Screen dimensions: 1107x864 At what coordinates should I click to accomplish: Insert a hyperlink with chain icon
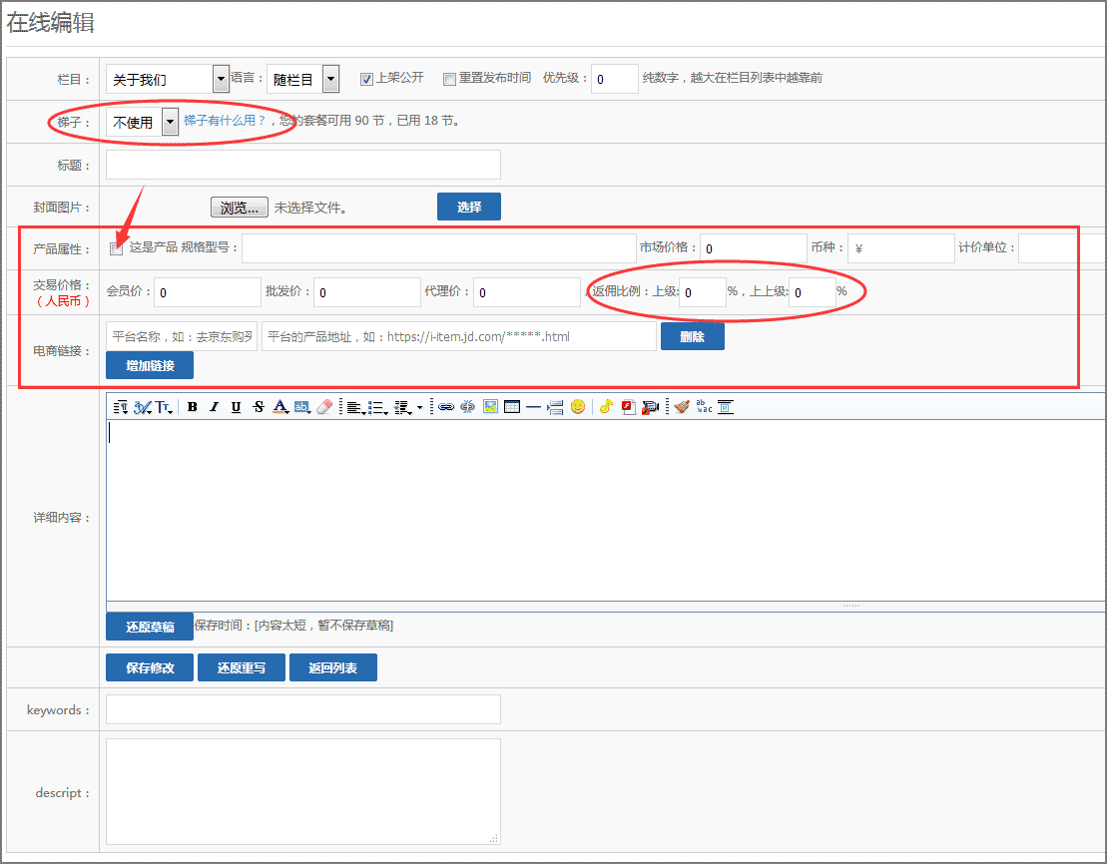point(445,407)
